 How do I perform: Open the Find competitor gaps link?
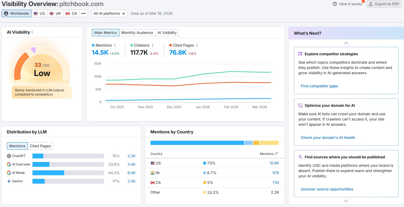pos(319,86)
